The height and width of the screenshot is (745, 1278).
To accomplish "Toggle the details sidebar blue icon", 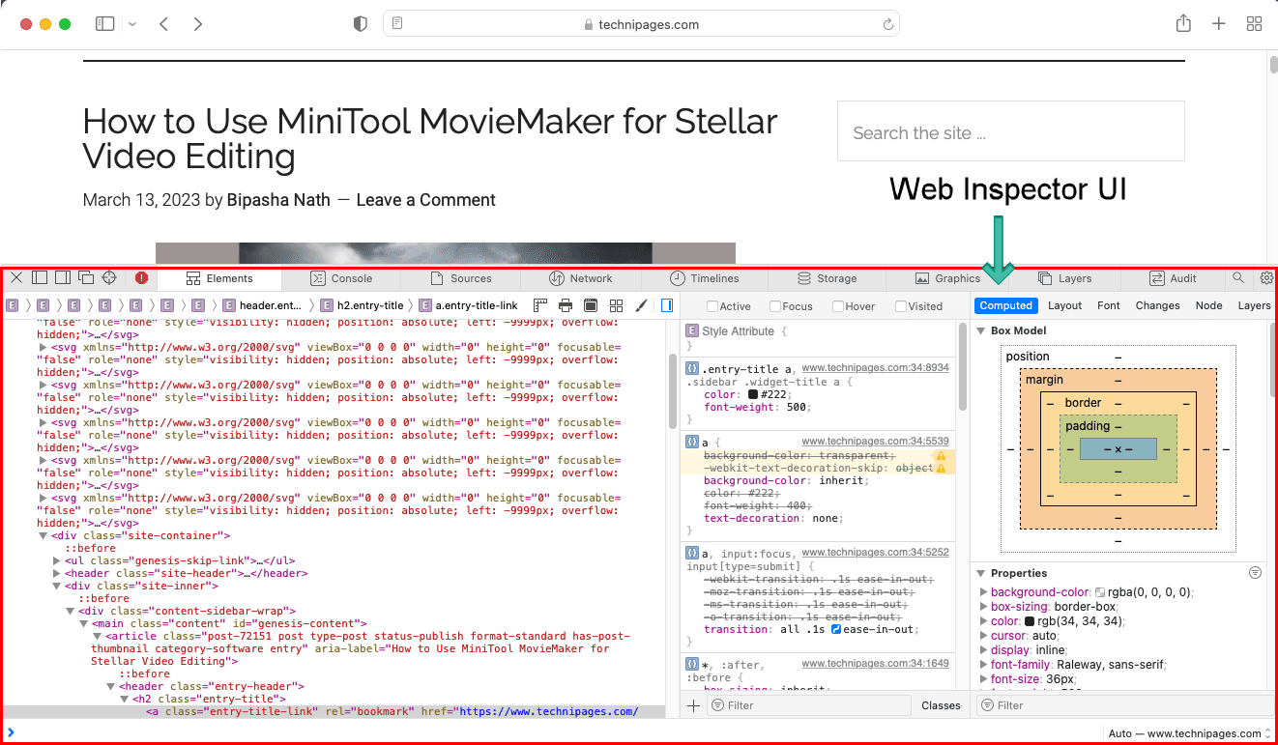I will pyautogui.click(x=667, y=305).
